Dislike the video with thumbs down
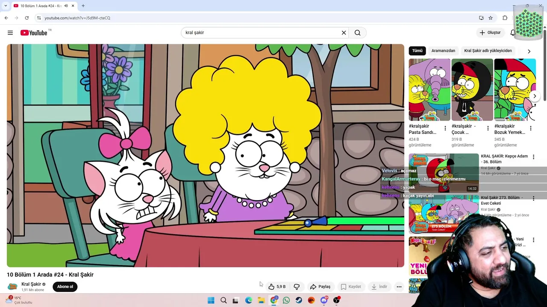Viewport: 547px width, 307px height. (297, 287)
